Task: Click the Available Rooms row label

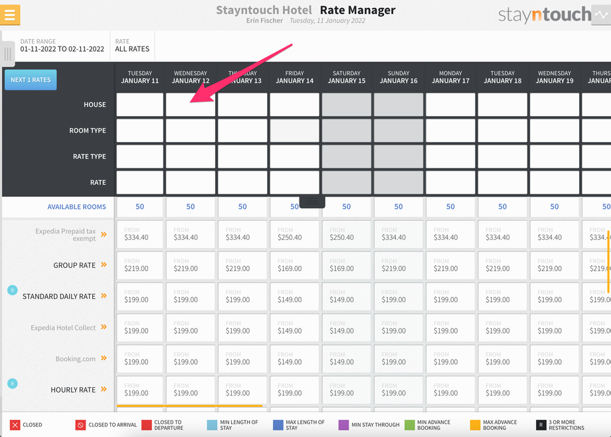Action: (x=77, y=207)
